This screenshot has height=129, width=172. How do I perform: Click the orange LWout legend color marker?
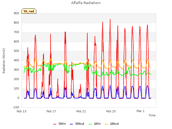click(106, 124)
